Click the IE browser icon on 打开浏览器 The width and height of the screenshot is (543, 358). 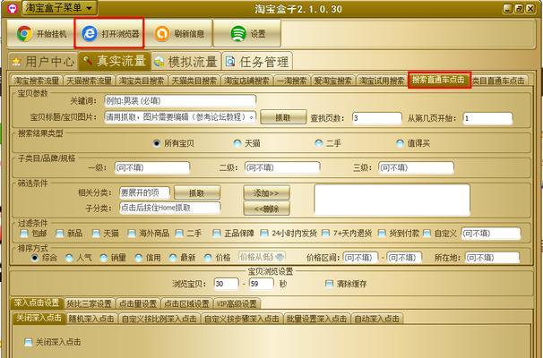click(90, 33)
